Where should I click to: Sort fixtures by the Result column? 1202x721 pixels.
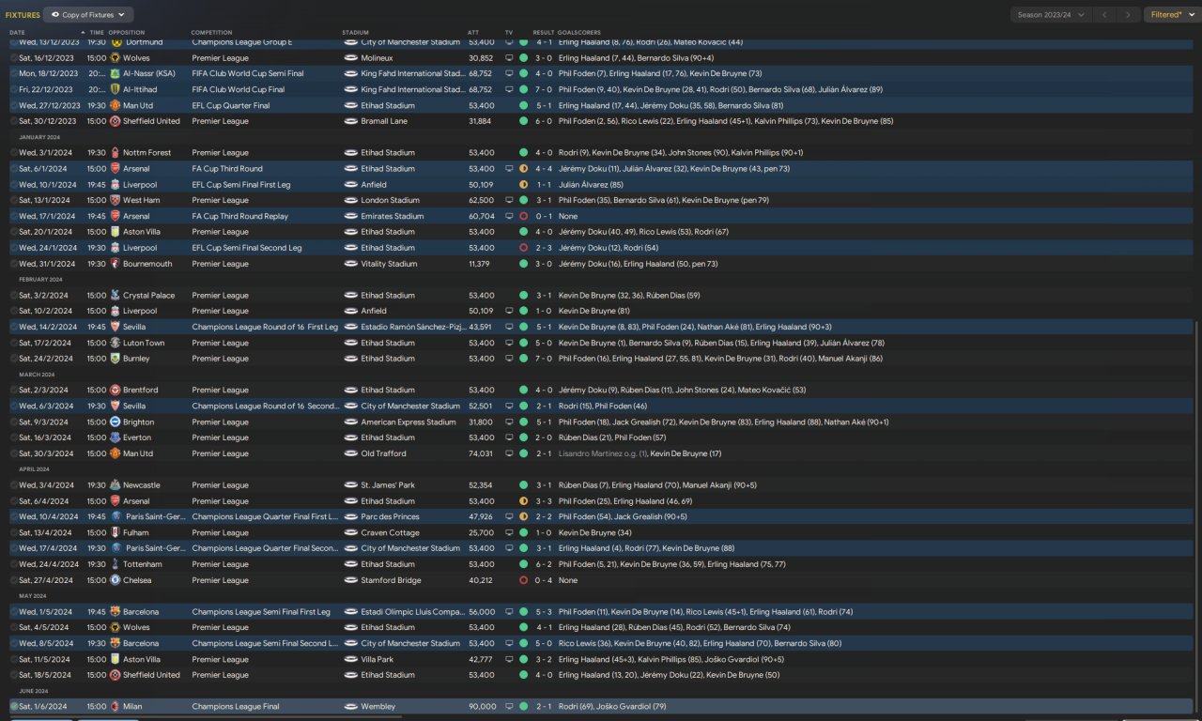pos(544,33)
